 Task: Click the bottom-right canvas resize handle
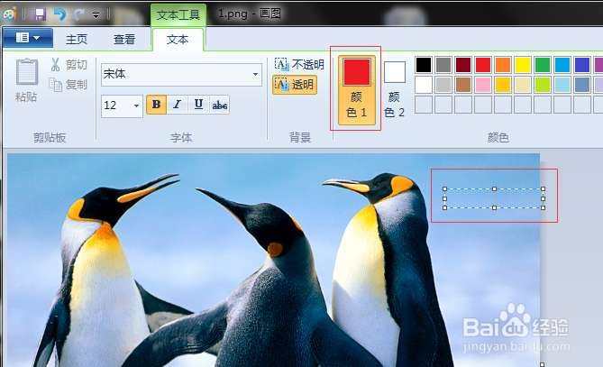(x=543, y=364)
